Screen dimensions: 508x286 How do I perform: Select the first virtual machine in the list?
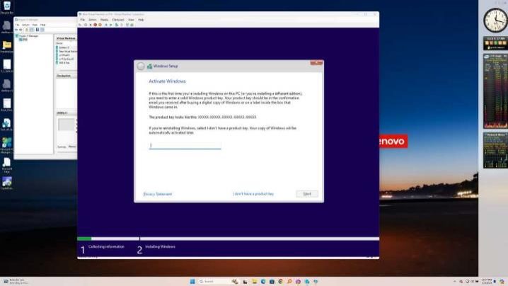62,47
